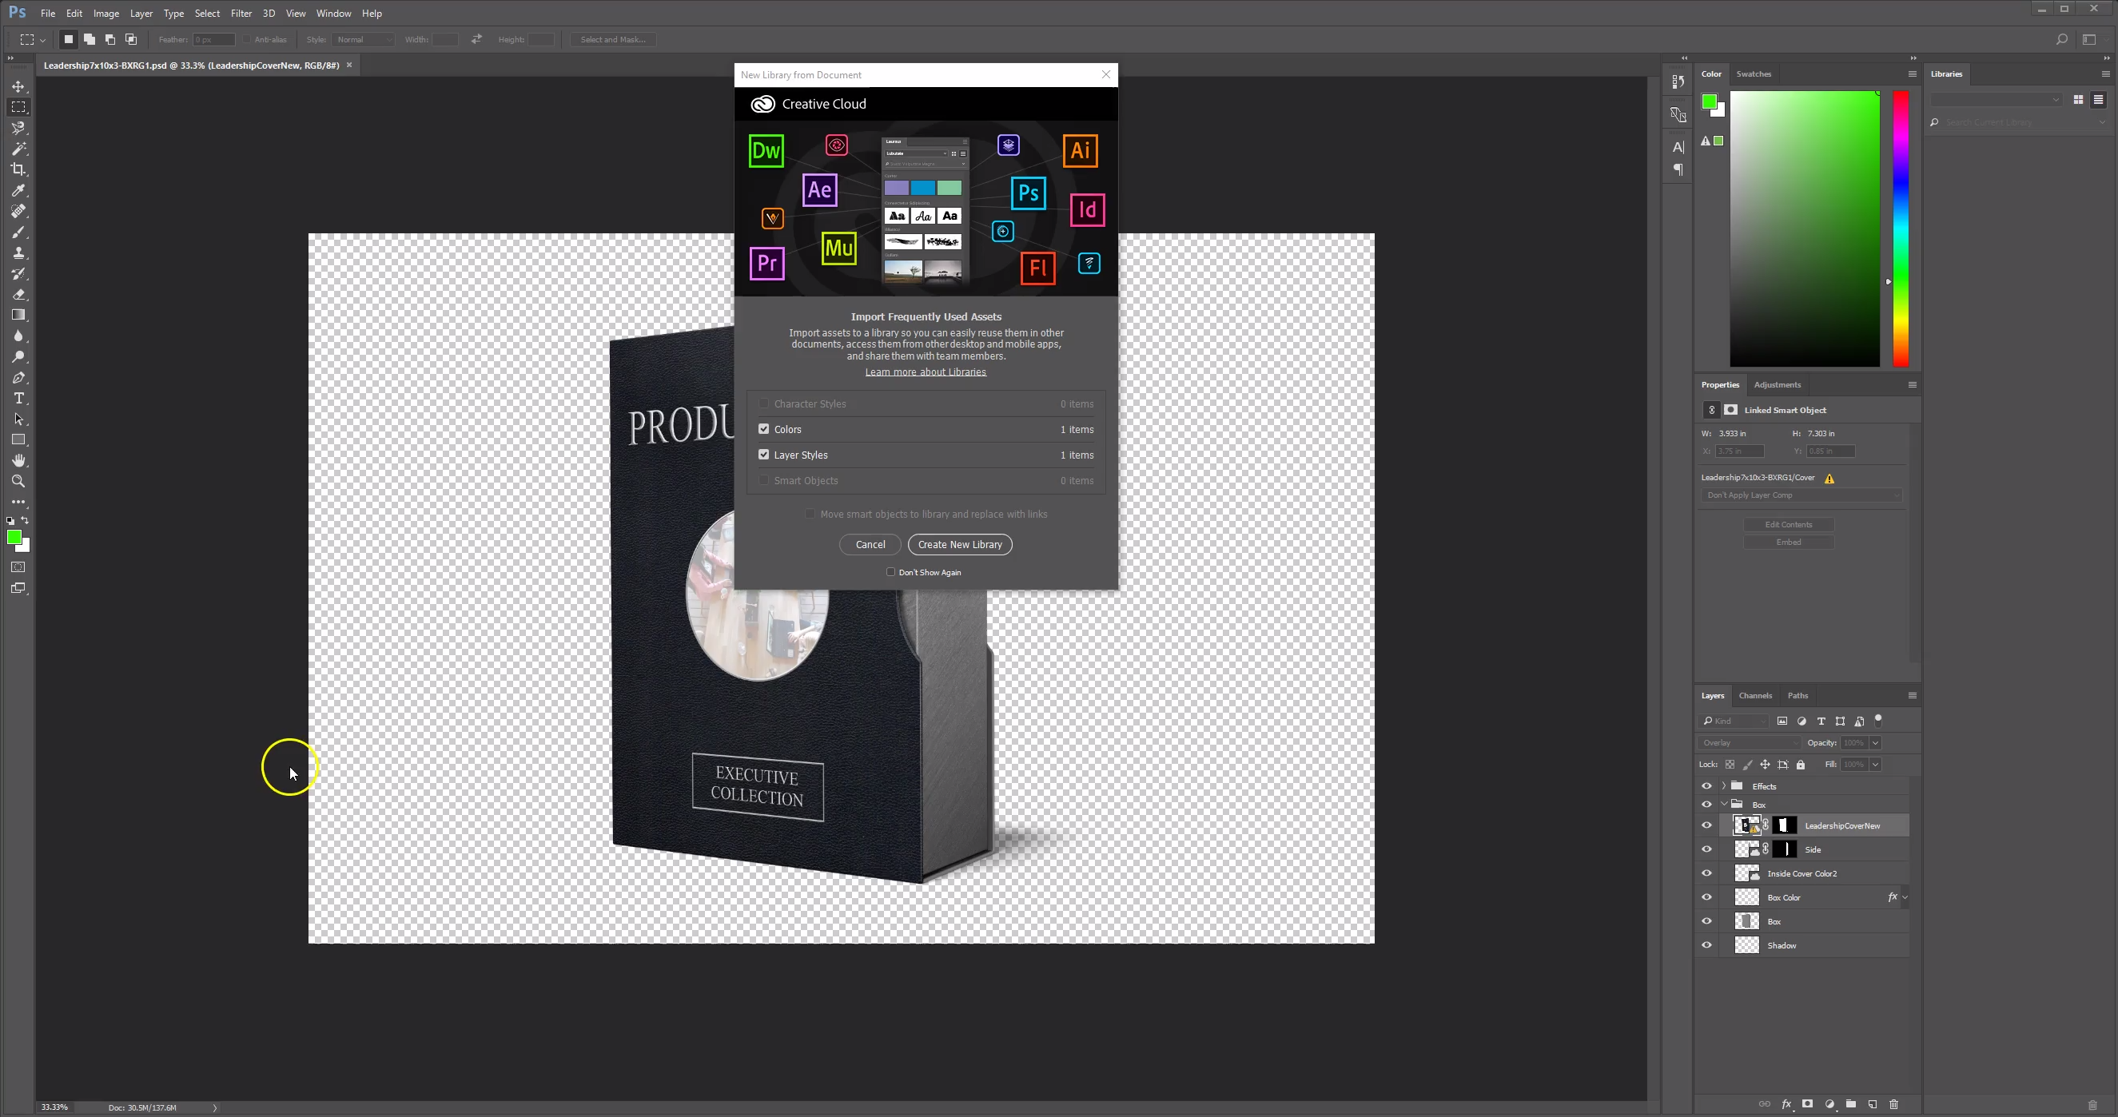Check the Don't Show Again checkbox
Viewport: 2118px width, 1117px height.
(x=890, y=572)
